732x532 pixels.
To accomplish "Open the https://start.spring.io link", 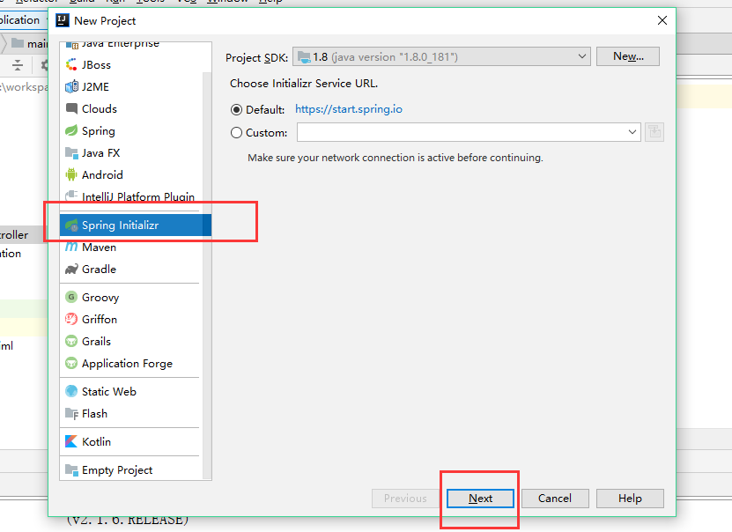I will pos(348,109).
